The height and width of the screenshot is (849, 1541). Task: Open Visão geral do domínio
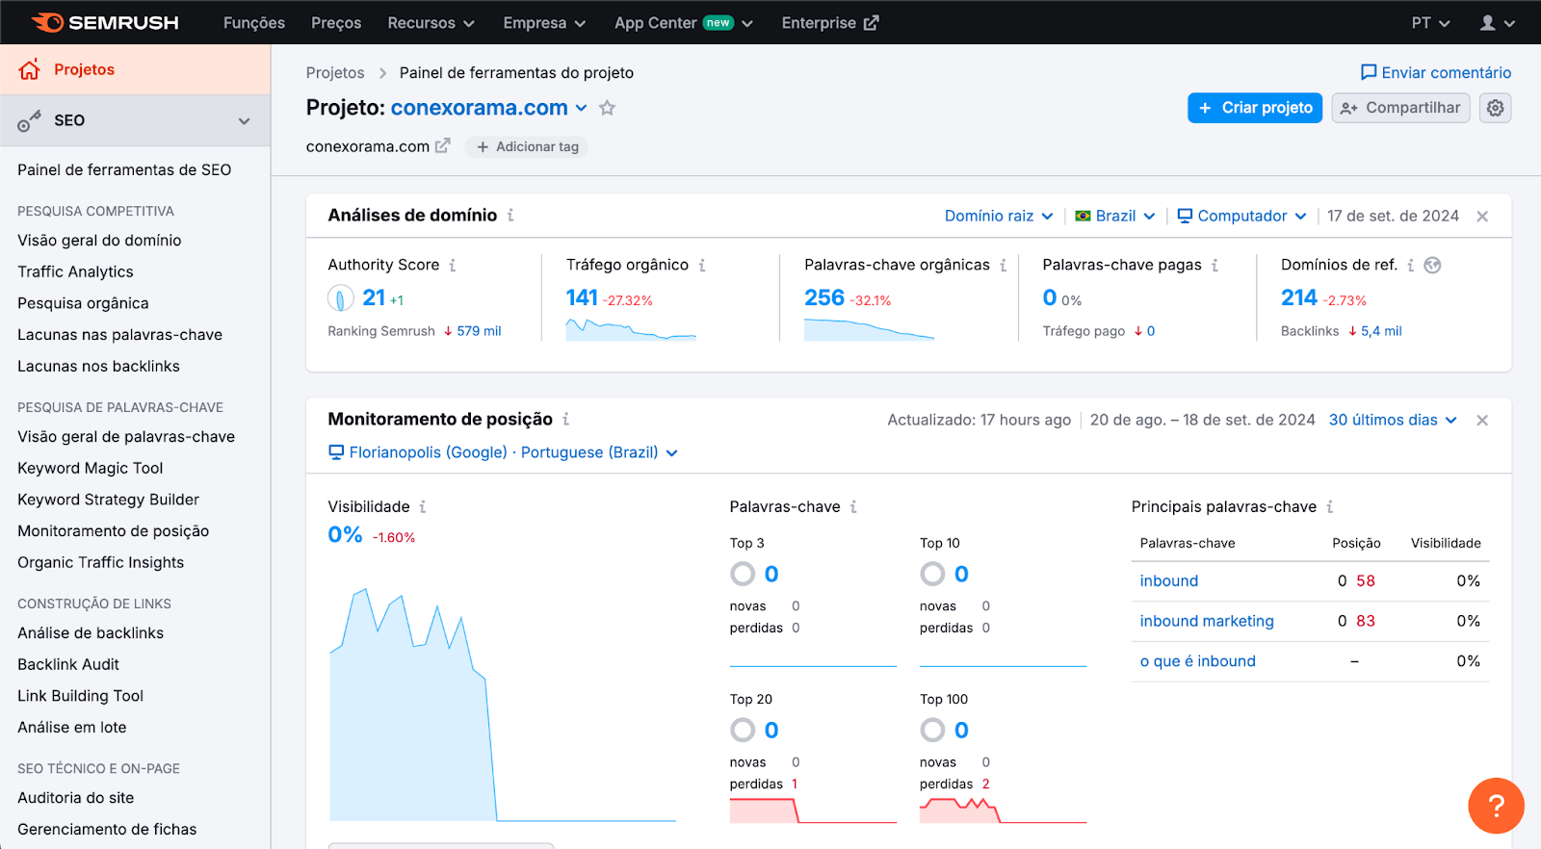[x=99, y=241]
